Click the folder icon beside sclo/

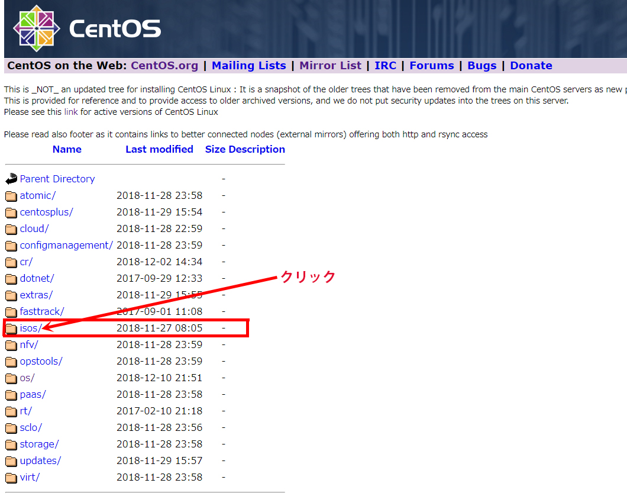[x=11, y=429]
